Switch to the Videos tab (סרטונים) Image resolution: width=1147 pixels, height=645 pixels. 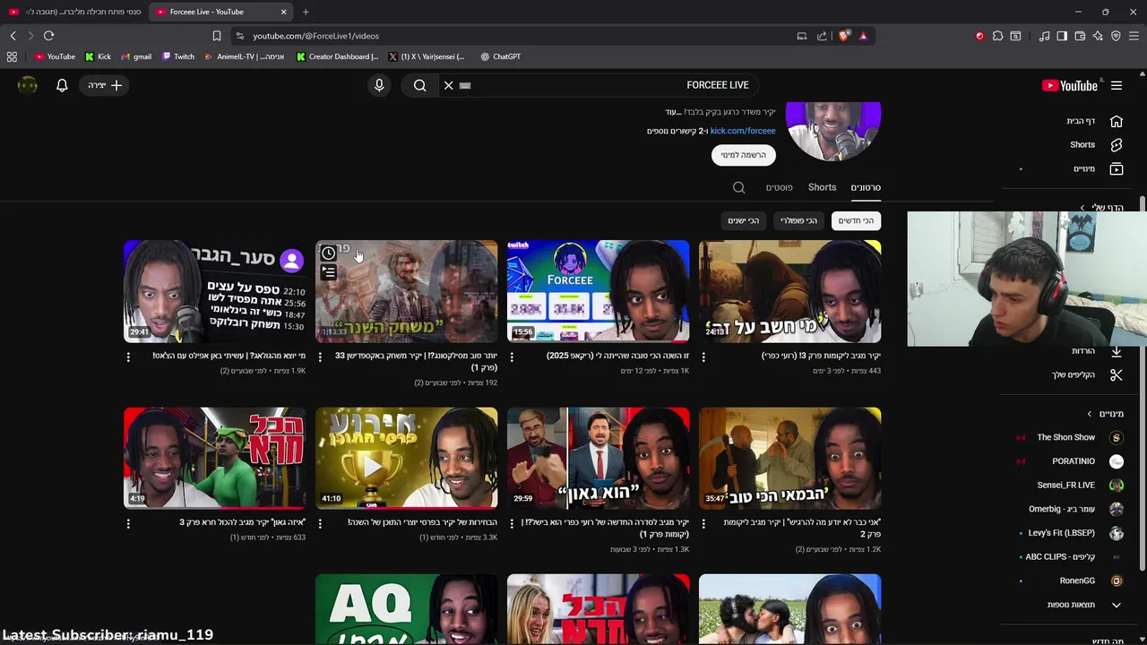(x=866, y=187)
